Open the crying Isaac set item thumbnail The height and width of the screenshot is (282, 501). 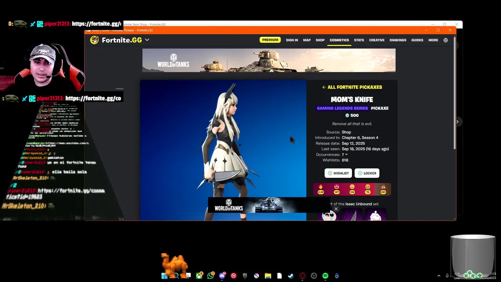coord(329,215)
